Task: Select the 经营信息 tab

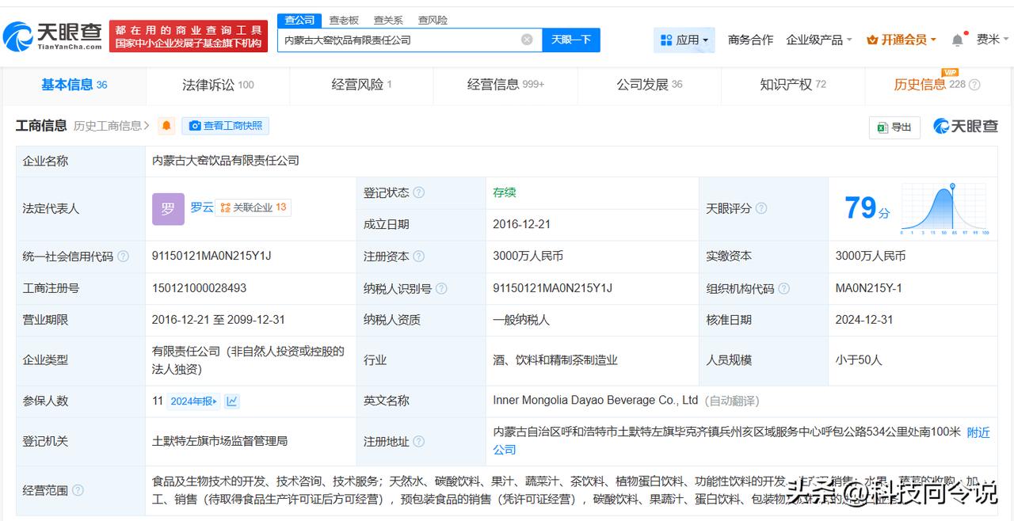Action: (505, 85)
